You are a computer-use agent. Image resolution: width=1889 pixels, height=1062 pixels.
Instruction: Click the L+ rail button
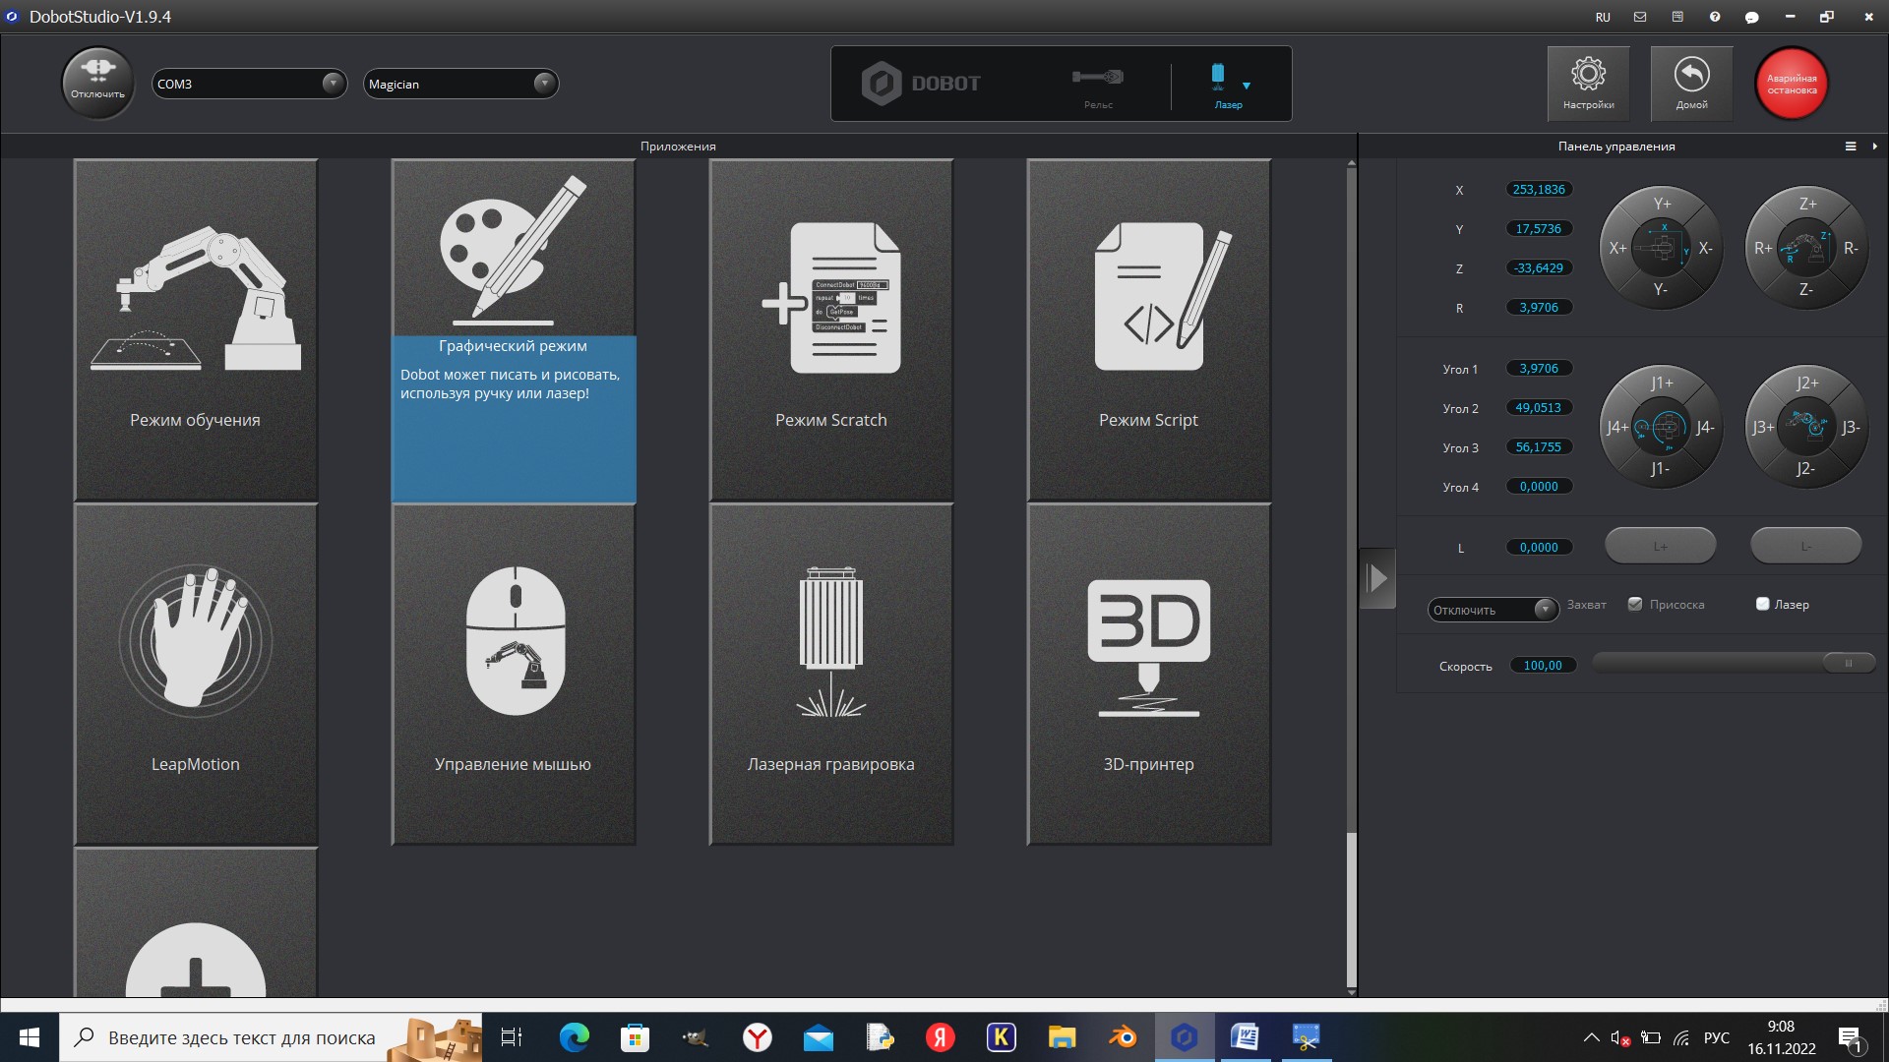[1661, 546]
